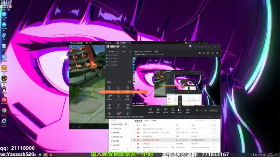Toggle visibility eye of second scene source

[107, 59]
